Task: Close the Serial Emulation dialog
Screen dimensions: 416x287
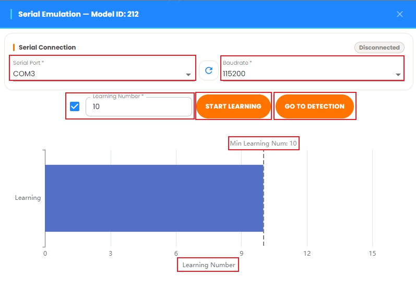Action: (399, 14)
